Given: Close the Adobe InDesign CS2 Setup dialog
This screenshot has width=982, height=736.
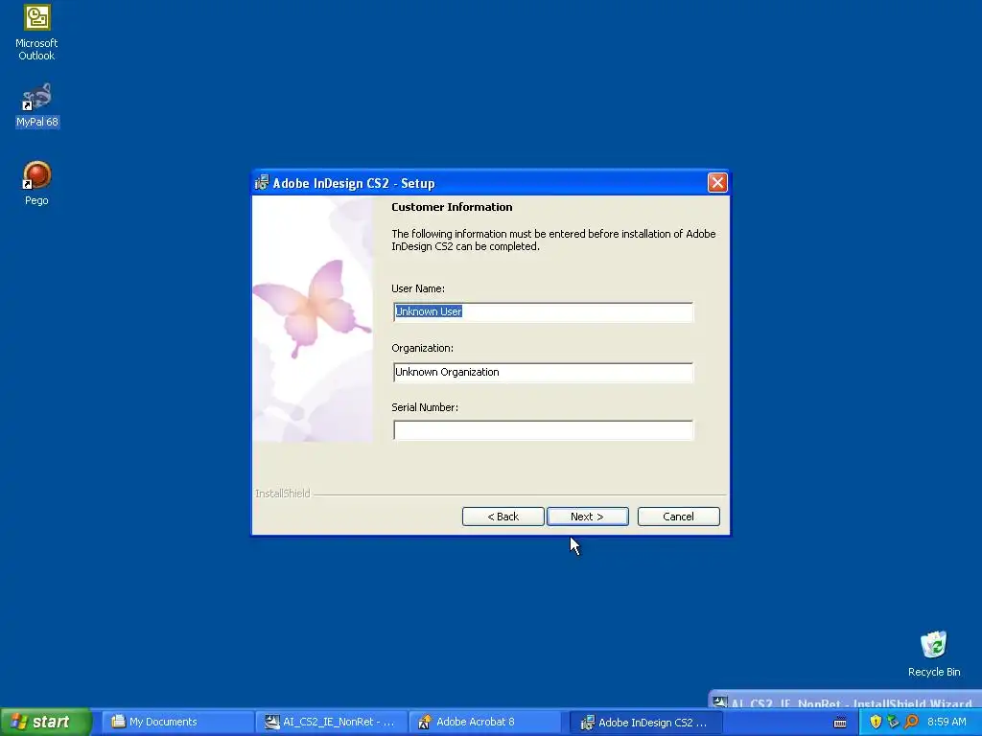Looking at the screenshot, I should point(717,182).
